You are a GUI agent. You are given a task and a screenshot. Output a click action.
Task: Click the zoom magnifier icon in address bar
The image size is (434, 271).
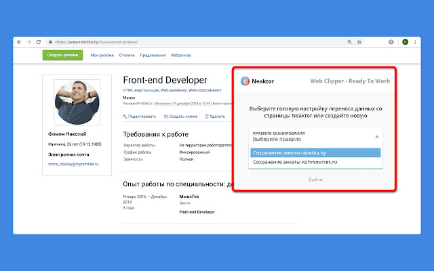350,42
